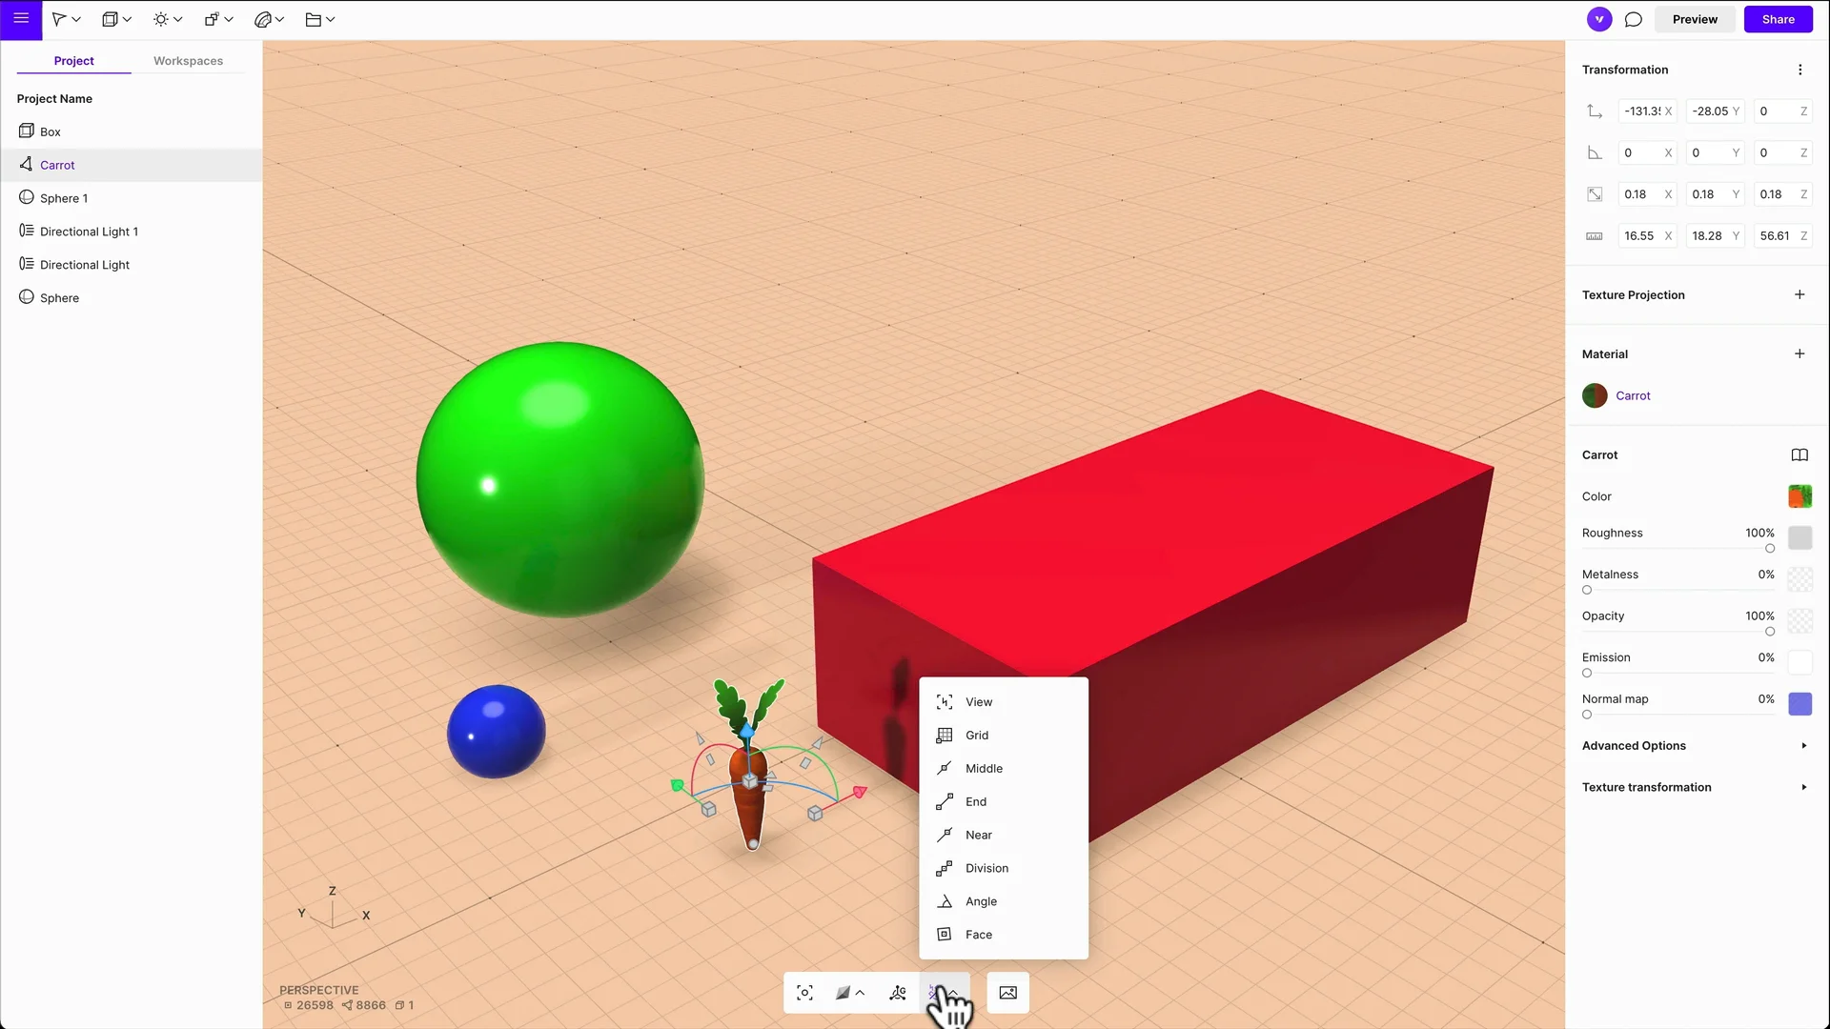
Task: Click the add Texture Projection plus button
Action: [x=1800, y=294]
